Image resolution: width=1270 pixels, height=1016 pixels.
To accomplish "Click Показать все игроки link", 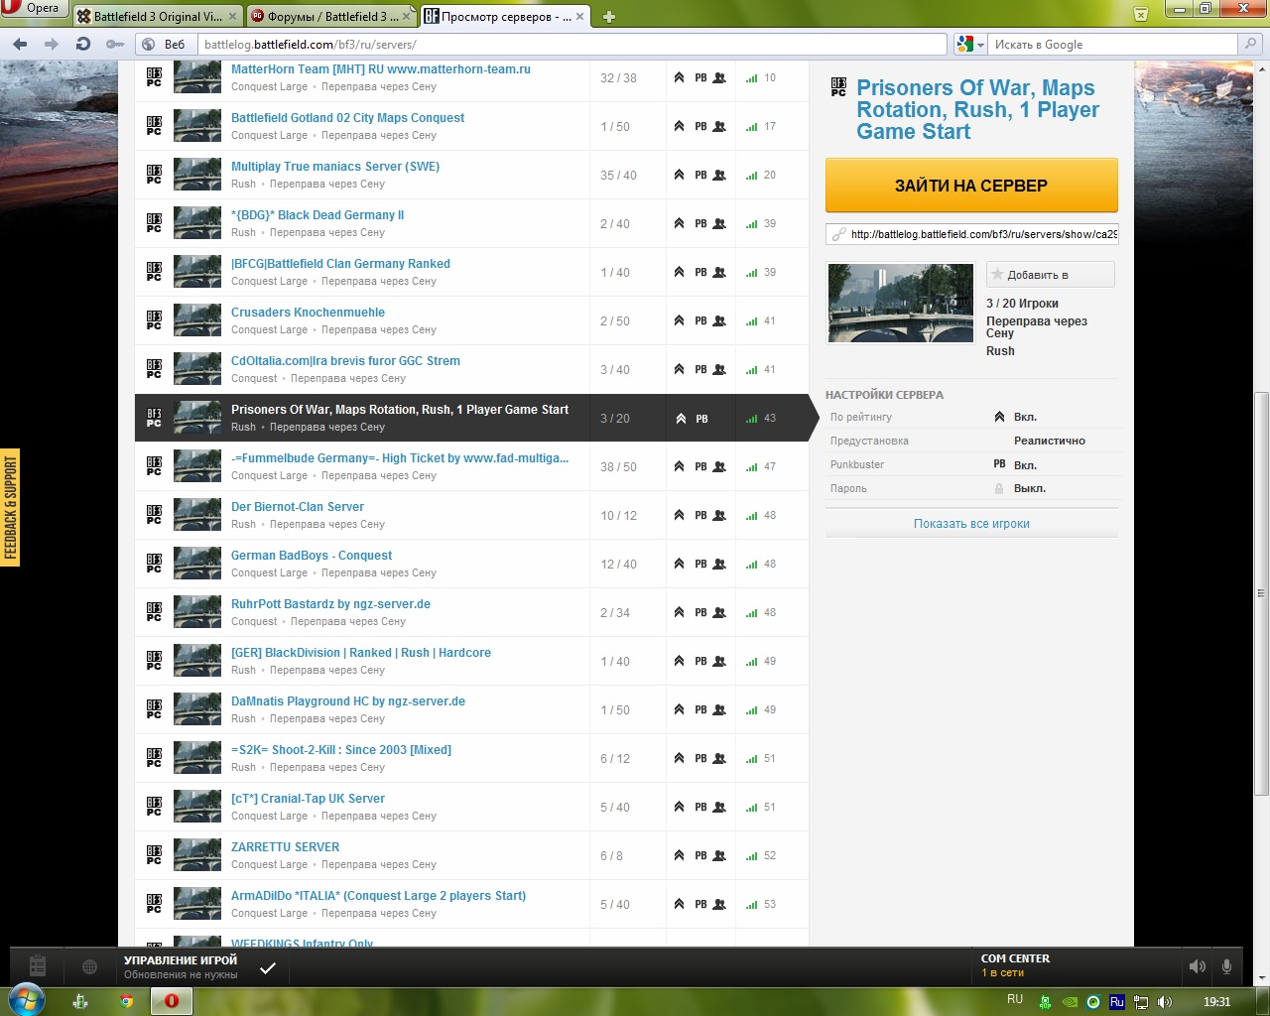I will point(971,524).
